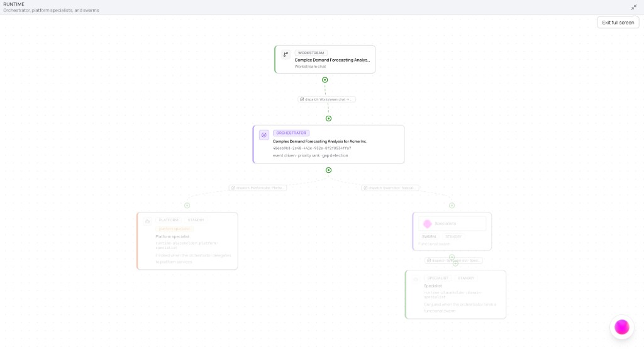Click STANDBY badge on swarm card

[x=453, y=236]
